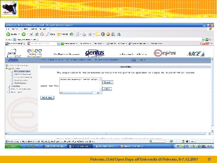Click the page vertical scrollbar down arrow
The image size is (217, 163).
[212, 131]
